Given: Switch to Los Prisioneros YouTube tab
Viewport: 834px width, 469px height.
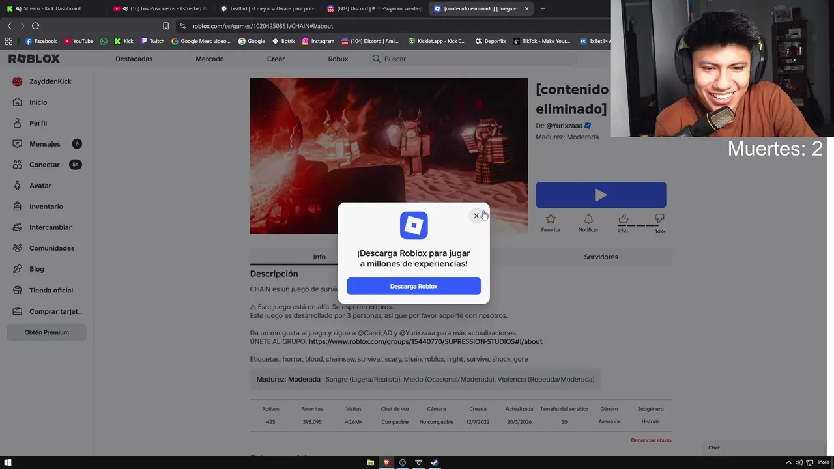Looking at the screenshot, I should tap(160, 8).
